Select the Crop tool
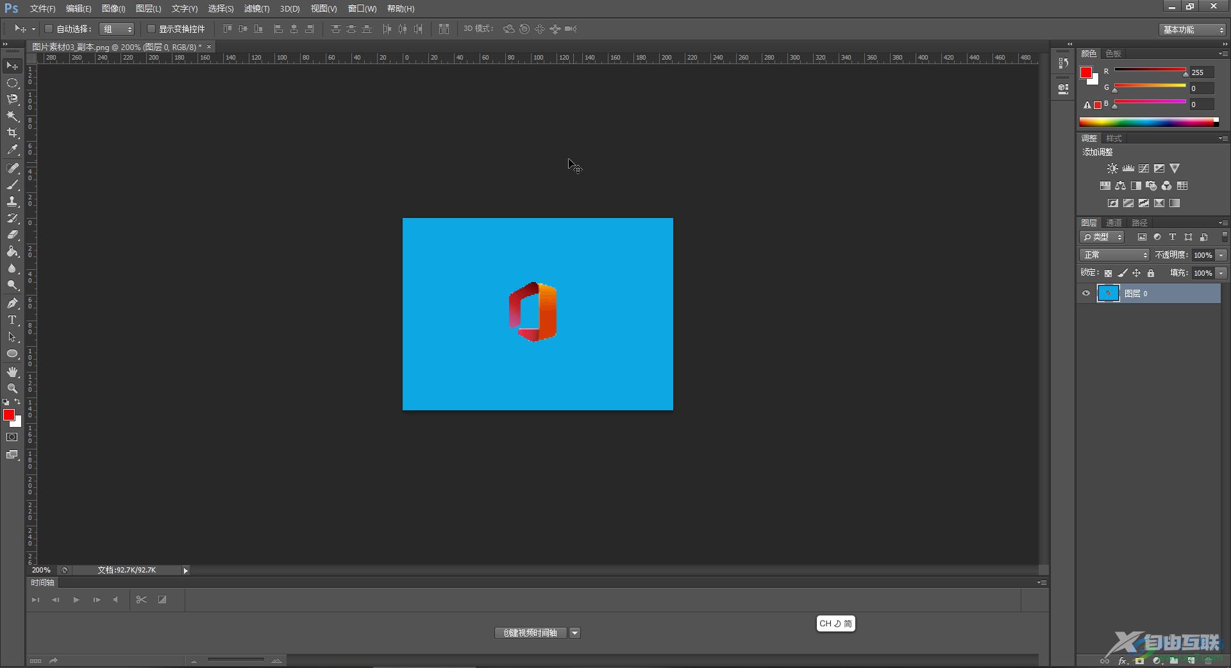Screen dimensions: 1231x668 pyautogui.click(x=12, y=133)
